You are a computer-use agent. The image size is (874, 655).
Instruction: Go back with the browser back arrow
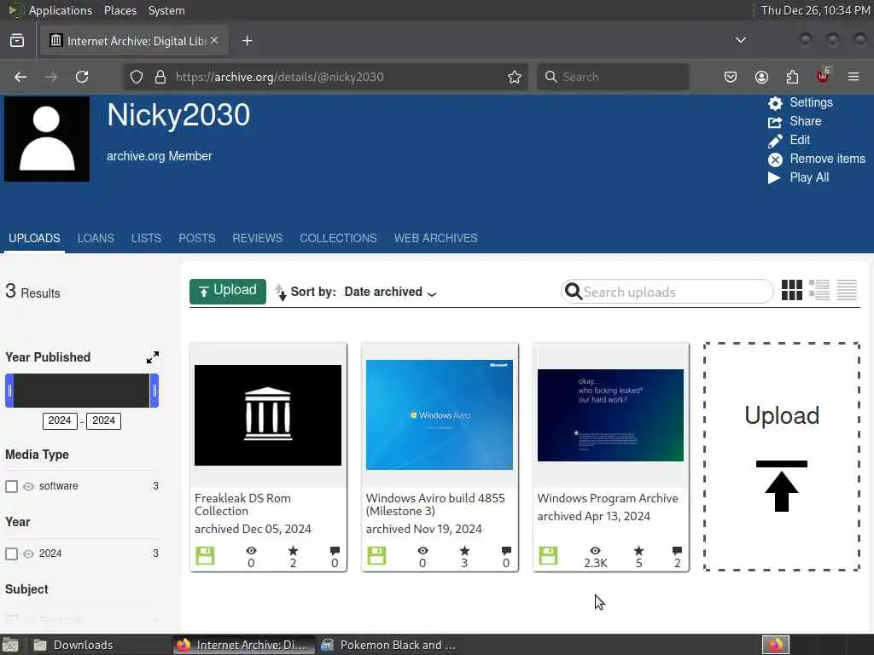pos(20,77)
